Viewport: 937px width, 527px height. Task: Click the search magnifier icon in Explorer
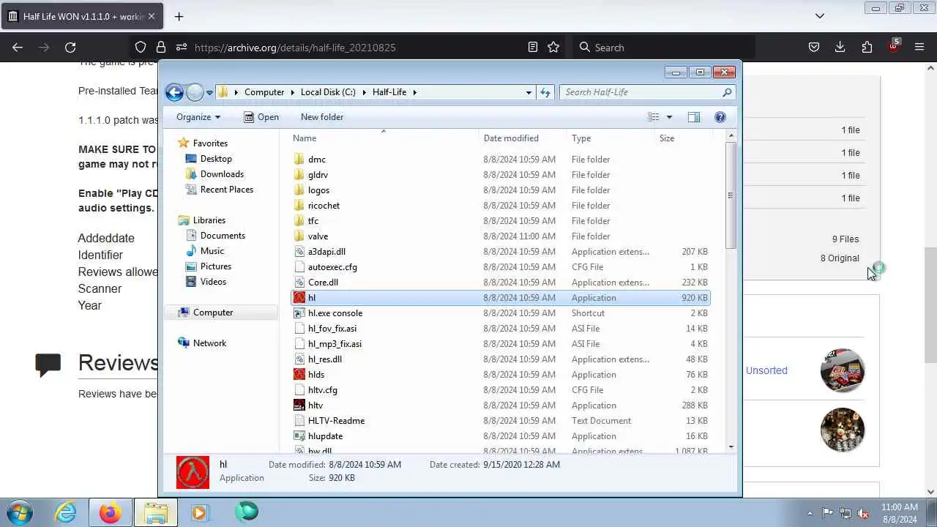[727, 92]
